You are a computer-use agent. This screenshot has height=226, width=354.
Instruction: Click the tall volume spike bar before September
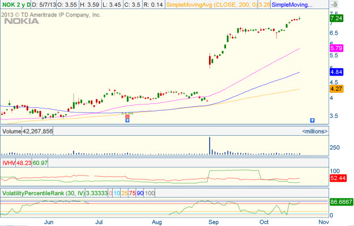click(x=210, y=146)
